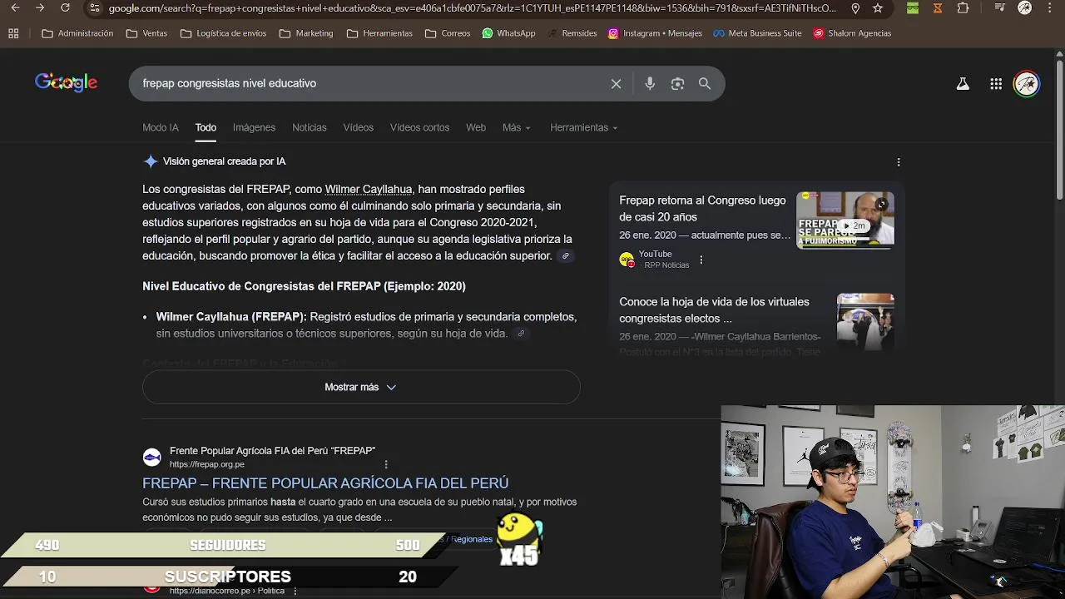Go to the Google home logo
The width and height of the screenshot is (1065, 599).
click(x=66, y=82)
